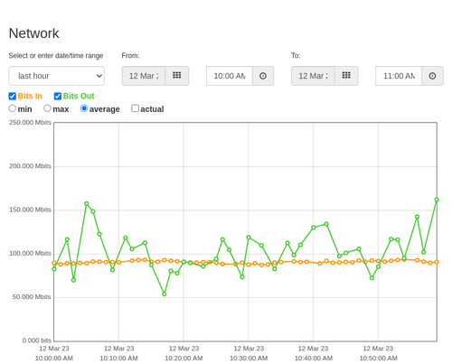The height and width of the screenshot is (364, 452).
Task: Click the From: label
Action: (130, 56)
